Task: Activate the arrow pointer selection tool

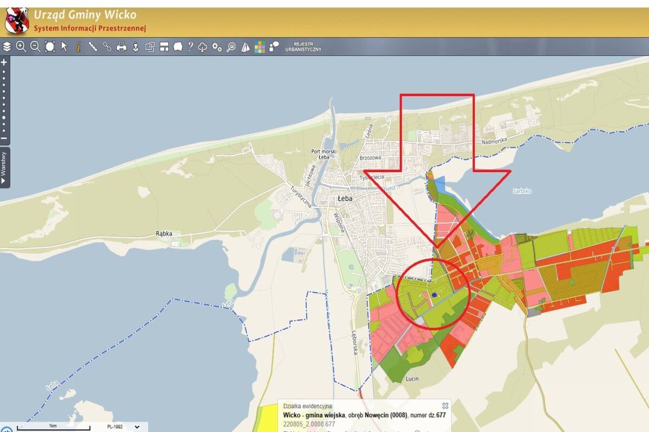Action: pyautogui.click(x=64, y=46)
